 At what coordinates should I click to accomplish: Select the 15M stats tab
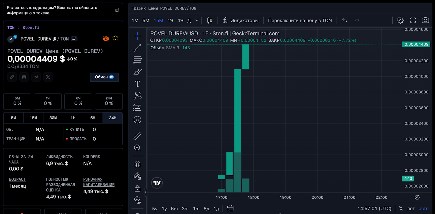point(33,118)
